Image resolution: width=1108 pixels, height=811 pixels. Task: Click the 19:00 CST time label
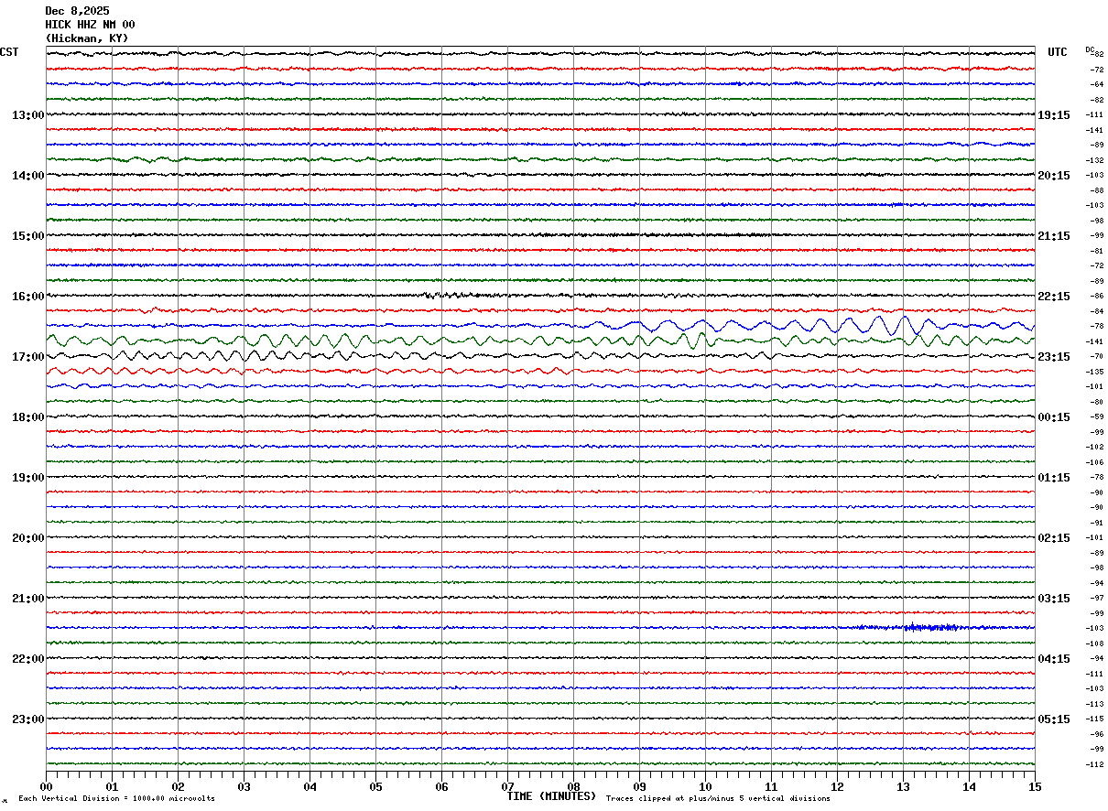click(x=27, y=478)
